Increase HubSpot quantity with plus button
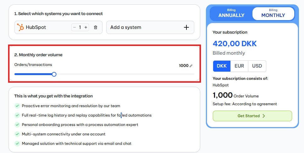The height and width of the screenshot is (153, 304). click(86, 27)
